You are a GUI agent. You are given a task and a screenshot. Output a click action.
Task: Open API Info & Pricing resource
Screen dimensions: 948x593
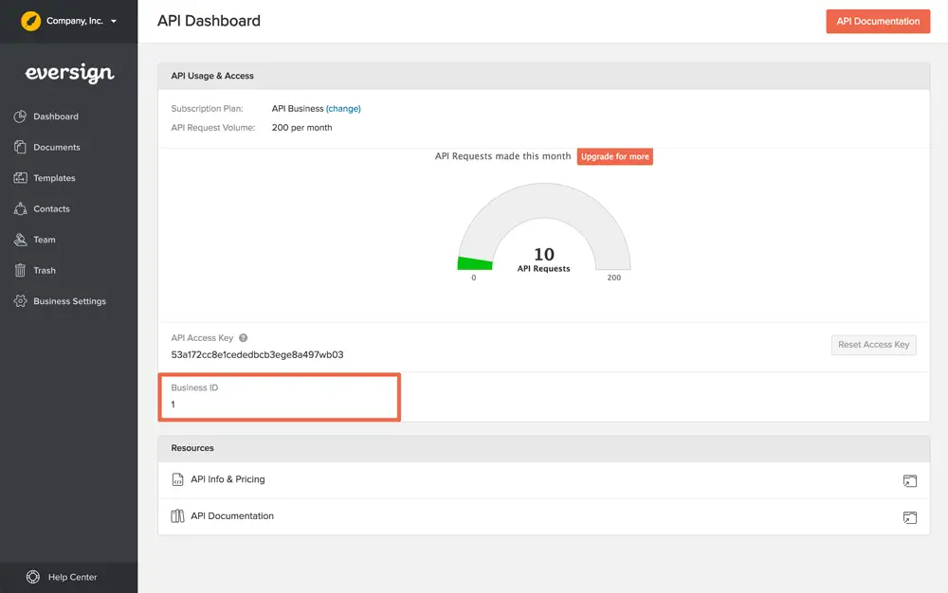pyautogui.click(x=228, y=479)
